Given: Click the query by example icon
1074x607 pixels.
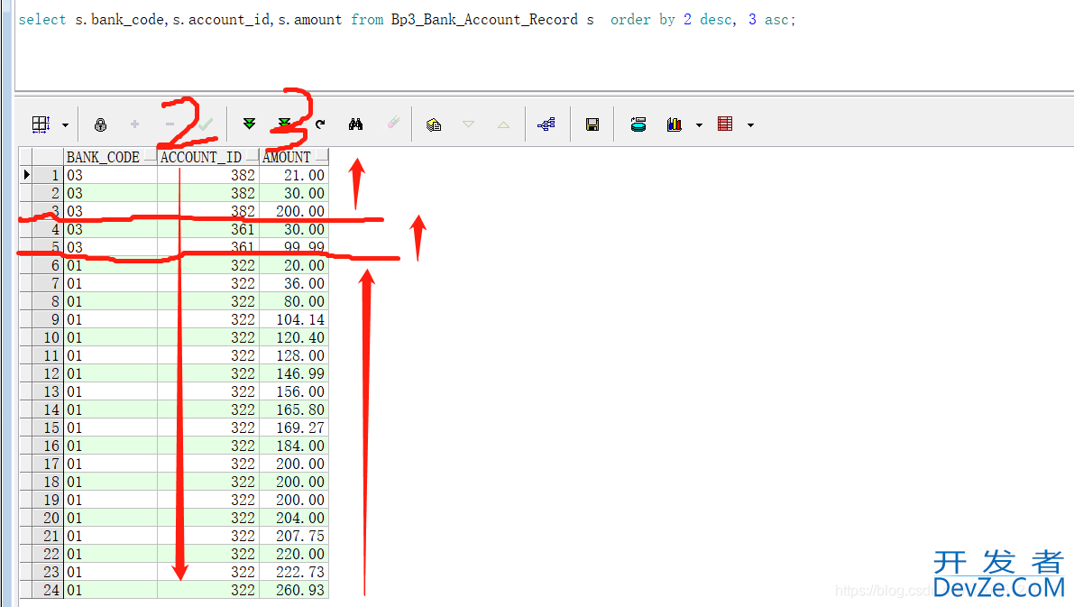Looking at the screenshot, I should tap(433, 124).
